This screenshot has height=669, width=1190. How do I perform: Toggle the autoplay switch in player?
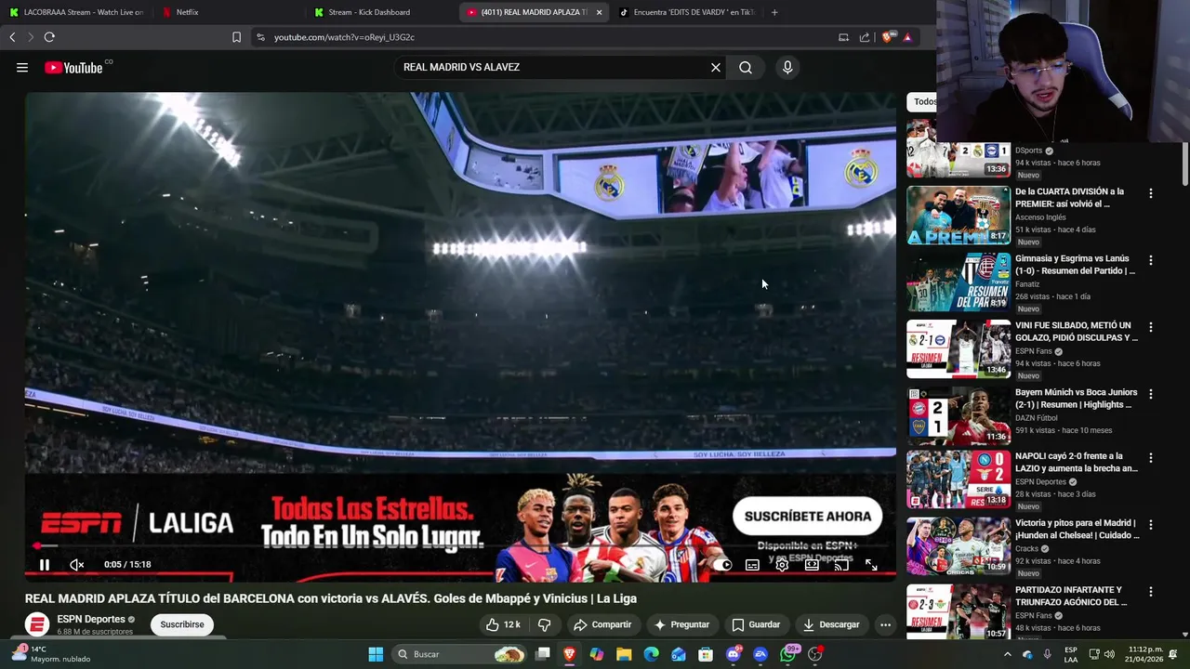[x=724, y=564]
